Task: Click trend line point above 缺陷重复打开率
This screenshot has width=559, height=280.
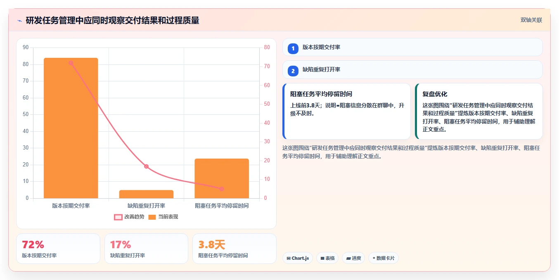Action: [x=146, y=166]
